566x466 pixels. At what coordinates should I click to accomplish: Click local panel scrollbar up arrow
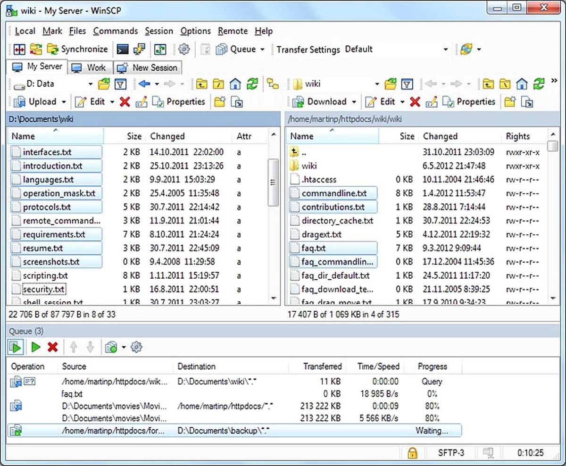point(273,136)
